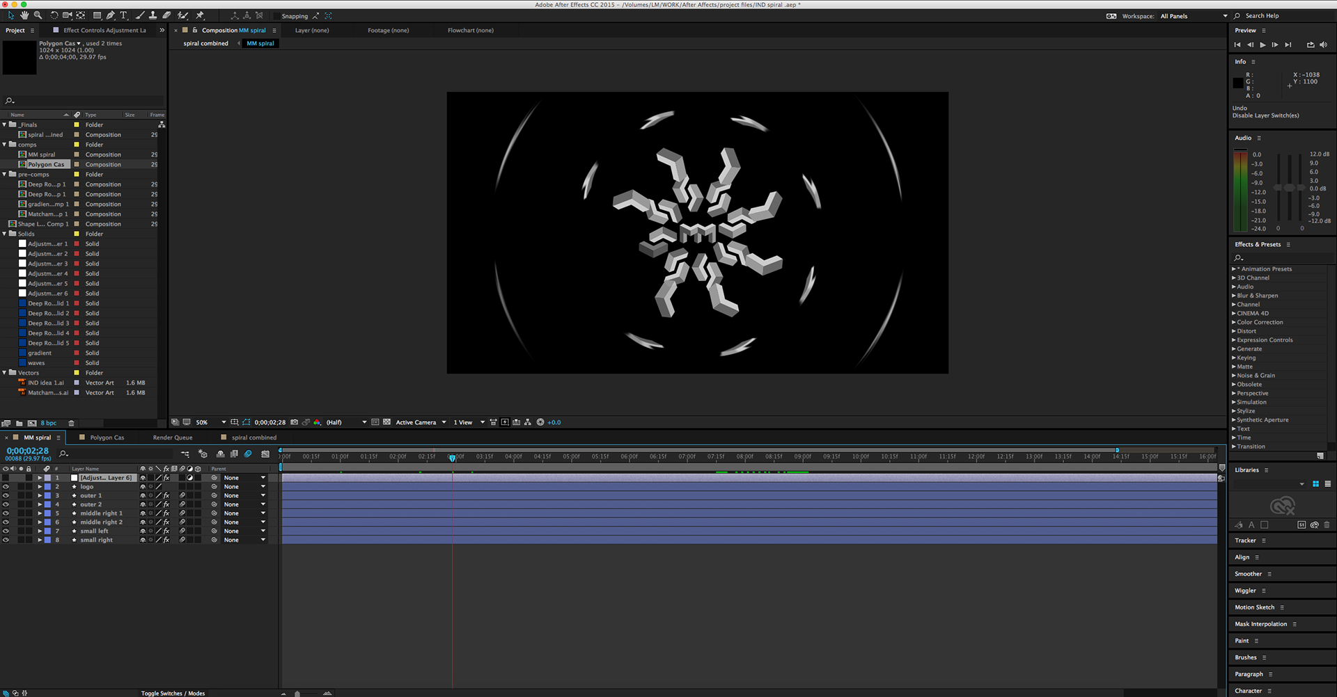1337x697 pixels.
Task: Hide the logo layer eye
Action: click(6, 487)
